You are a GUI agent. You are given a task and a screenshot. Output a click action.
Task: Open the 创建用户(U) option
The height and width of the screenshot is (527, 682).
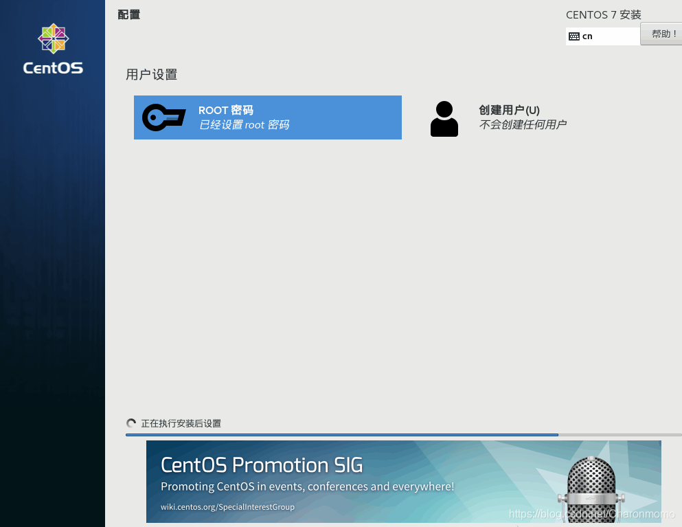(499, 118)
